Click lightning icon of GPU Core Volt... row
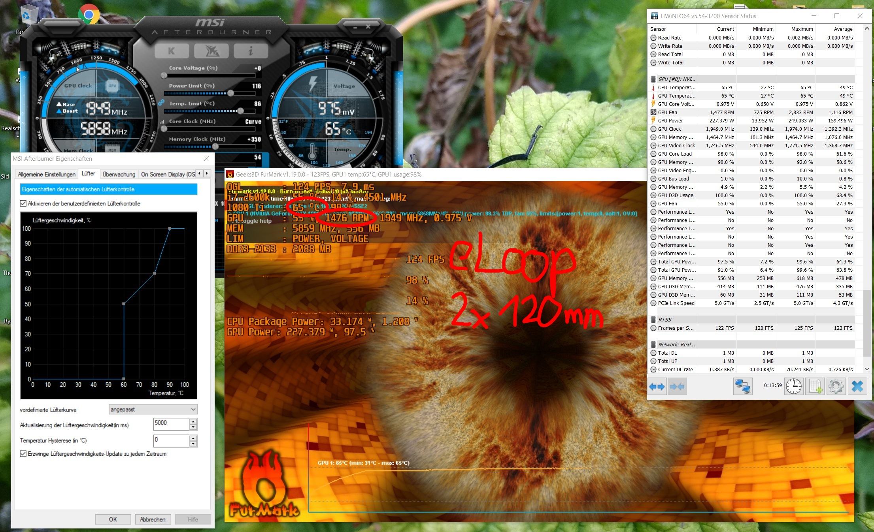This screenshot has width=874, height=532. click(653, 104)
